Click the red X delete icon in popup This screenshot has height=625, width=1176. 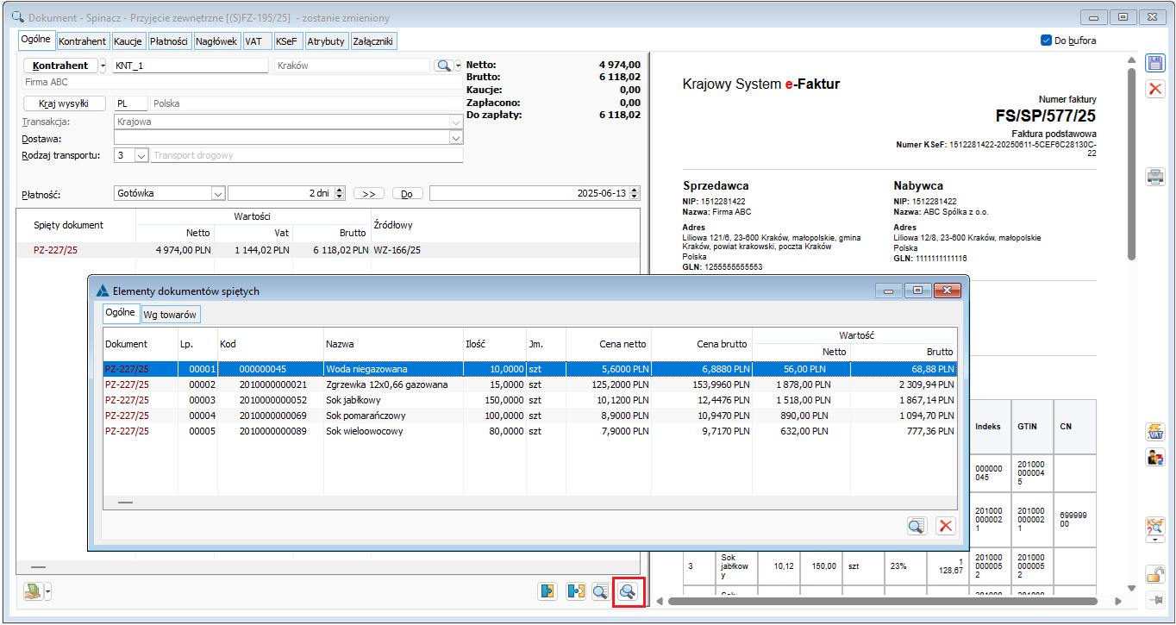945,526
